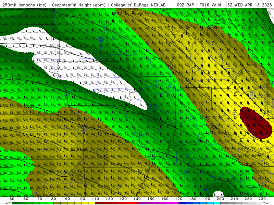
Task: Click the 50 value on the color scale
Action: point(12,199)
